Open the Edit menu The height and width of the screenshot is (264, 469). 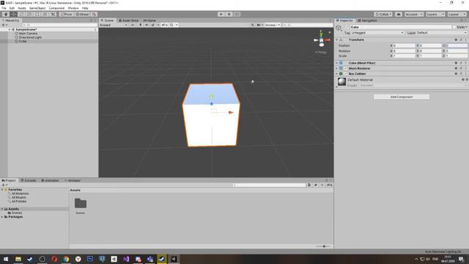click(x=12, y=8)
